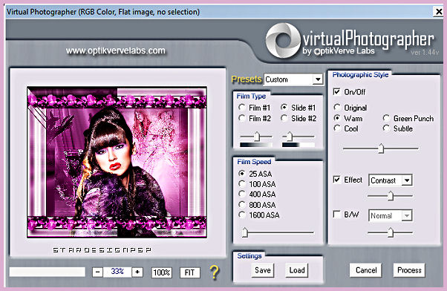Select the Green Punch style
The width and height of the screenshot is (447, 291).
pos(386,118)
